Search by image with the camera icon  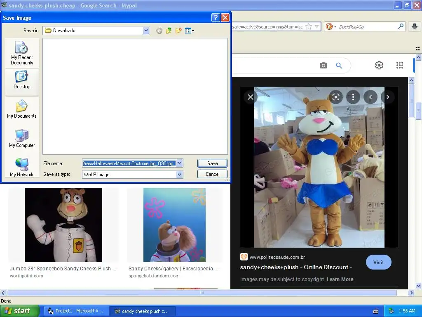(x=323, y=66)
